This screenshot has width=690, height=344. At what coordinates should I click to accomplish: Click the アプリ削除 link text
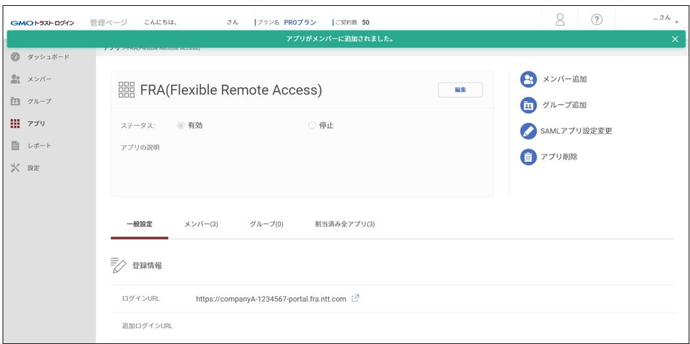pyautogui.click(x=559, y=157)
